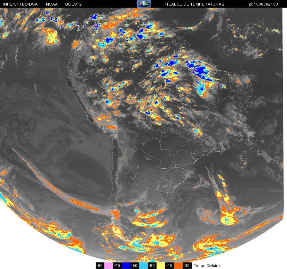Pick the orange legend swatch after -40

(178, 266)
